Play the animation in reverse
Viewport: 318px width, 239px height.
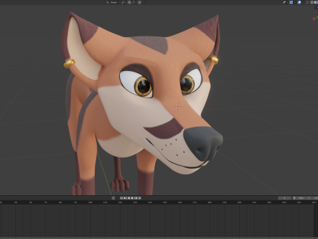tap(129, 198)
